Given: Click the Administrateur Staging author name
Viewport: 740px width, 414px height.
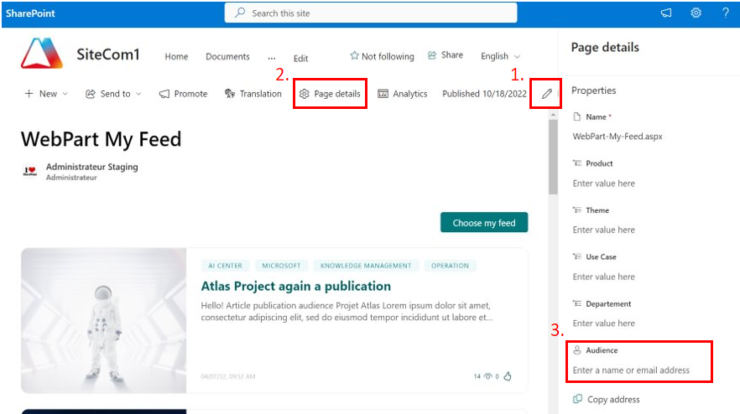Looking at the screenshot, I should [x=92, y=167].
